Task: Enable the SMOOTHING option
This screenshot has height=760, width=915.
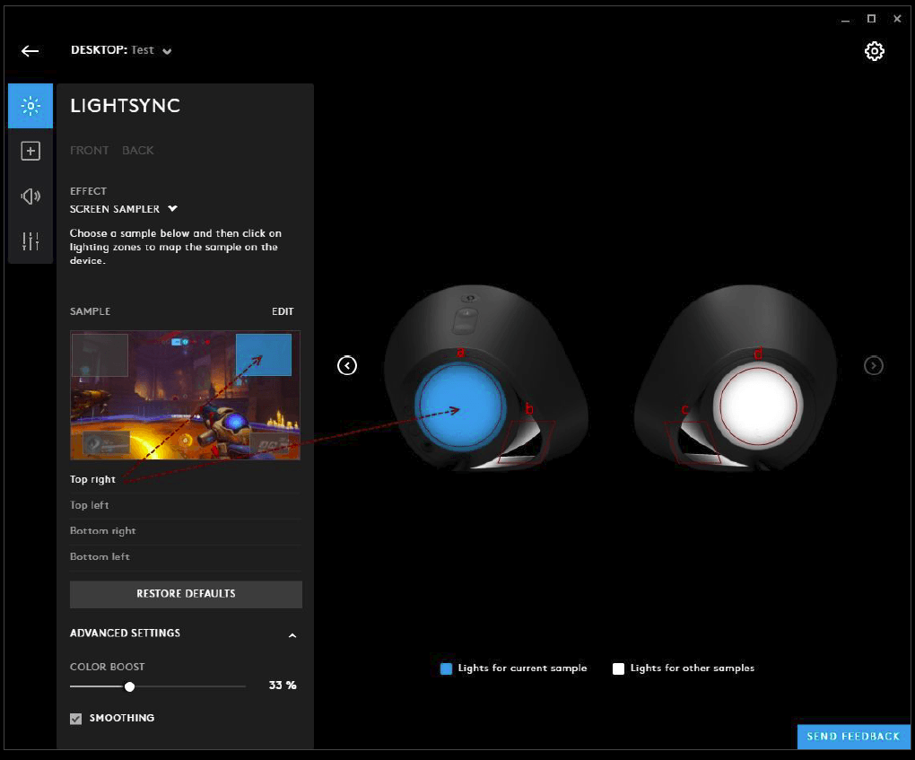Action: (75, 718)
